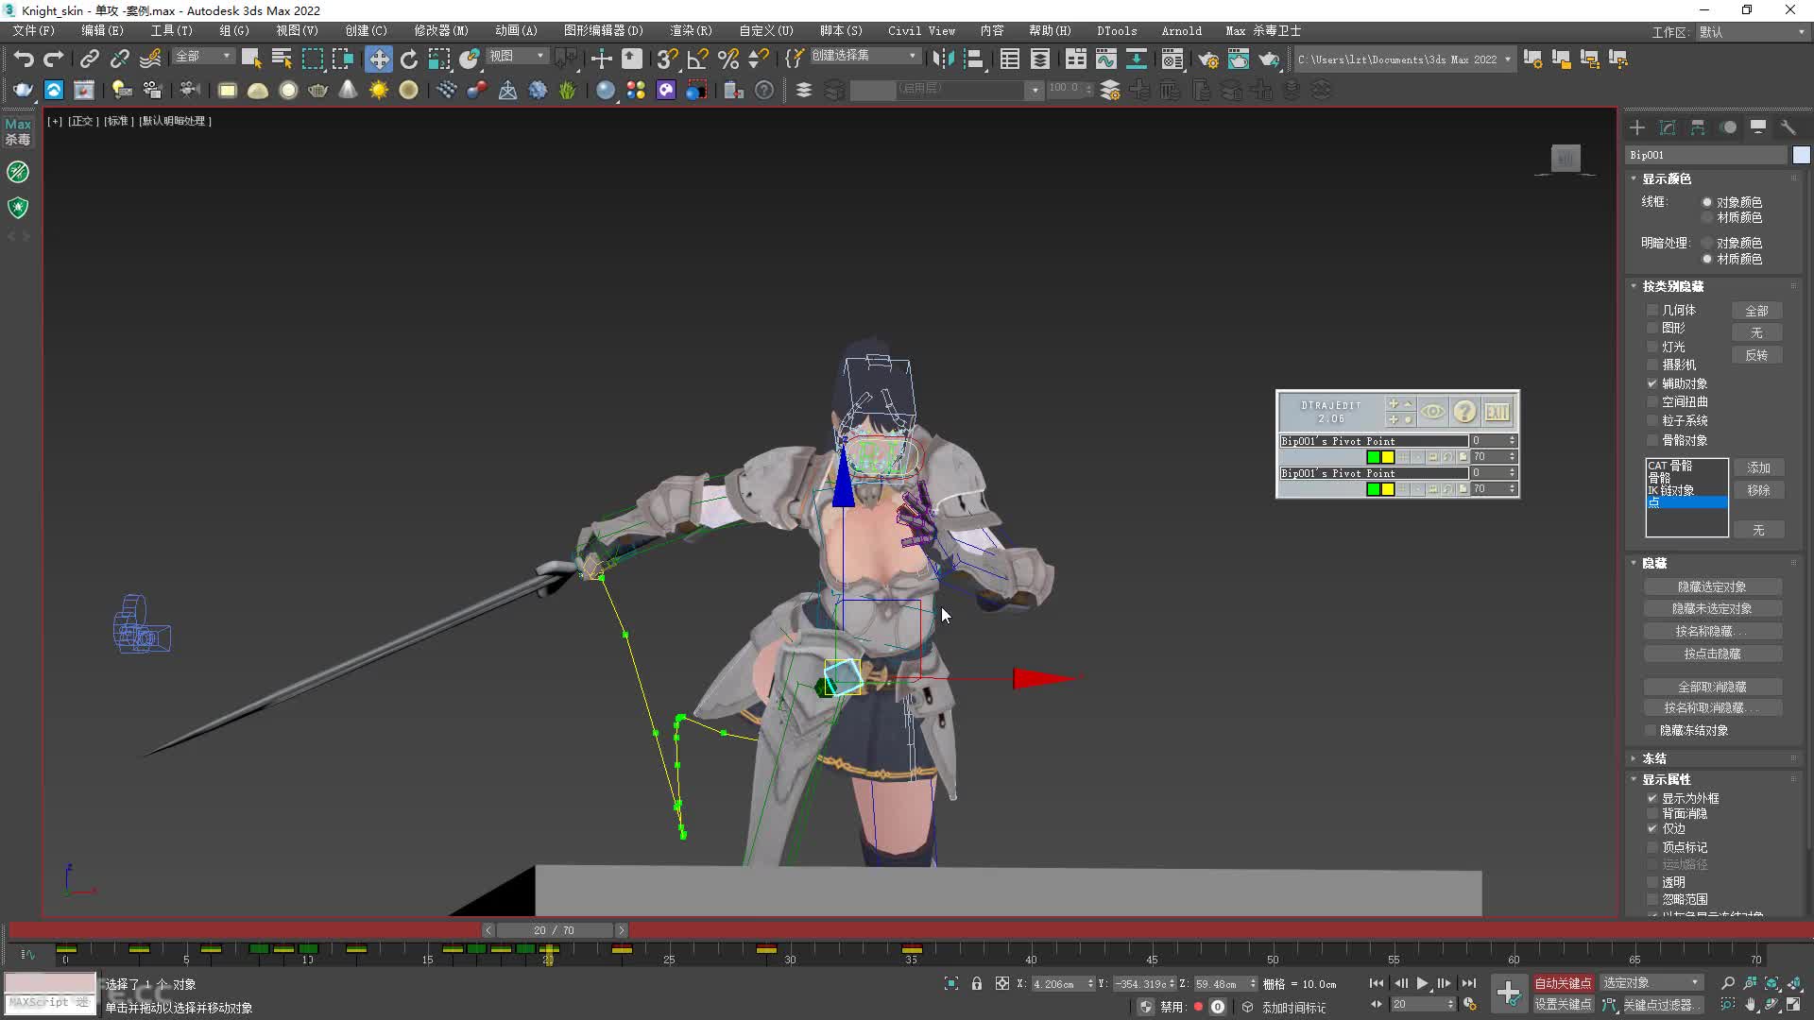Open the Hierarchy panel tab icon
The image size is (1814, 1020).
coord(1698,127)
